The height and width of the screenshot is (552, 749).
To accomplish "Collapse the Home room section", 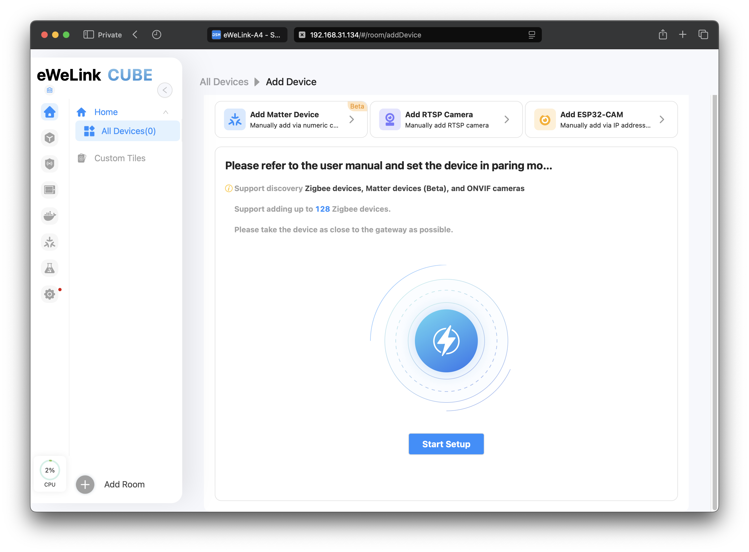I will coord(166,112).
